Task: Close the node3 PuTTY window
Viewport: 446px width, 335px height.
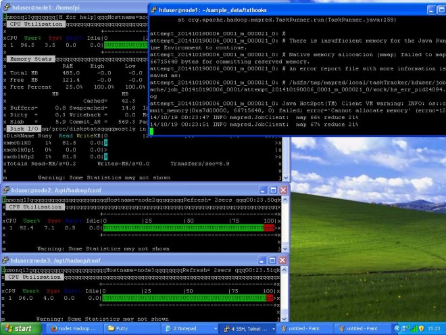Action: [283, 260]
